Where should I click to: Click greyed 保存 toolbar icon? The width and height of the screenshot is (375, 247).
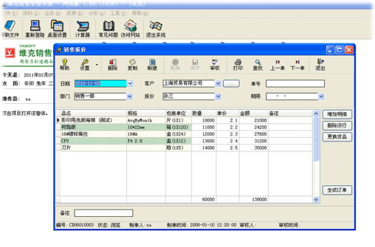point(195,65)
